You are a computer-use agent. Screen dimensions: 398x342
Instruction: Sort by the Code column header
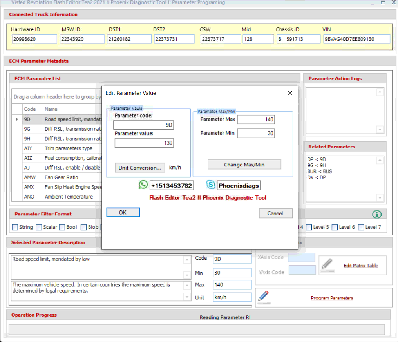[x=33, y=109]
